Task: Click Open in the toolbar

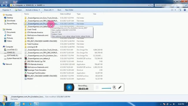Action: [18, 10]
